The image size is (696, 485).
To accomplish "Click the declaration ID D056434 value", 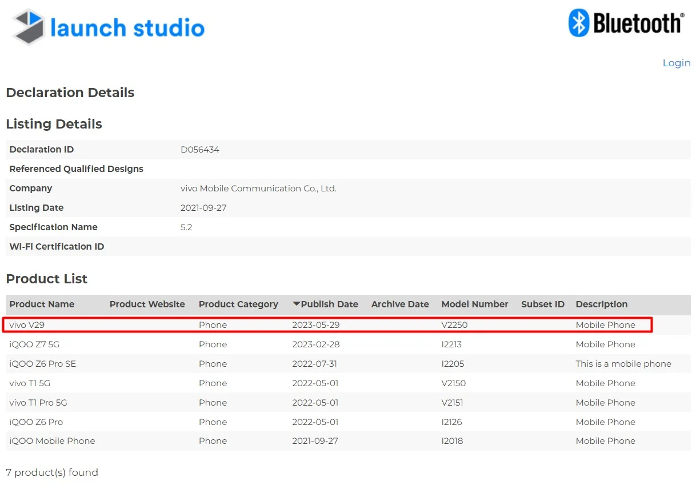I will (200, 150).
